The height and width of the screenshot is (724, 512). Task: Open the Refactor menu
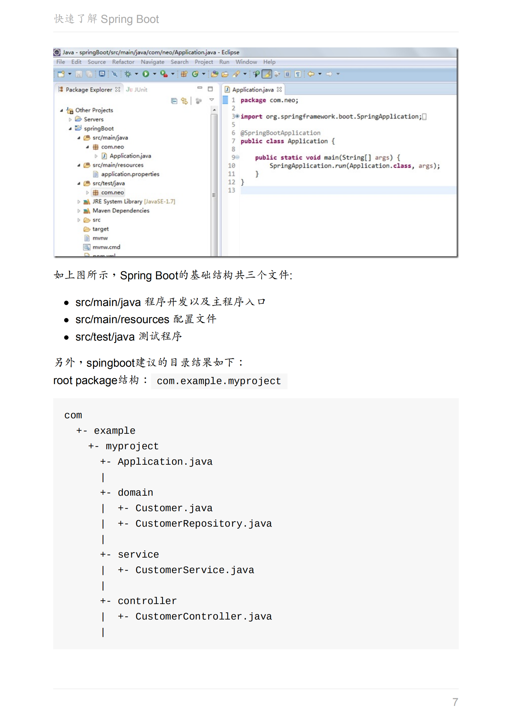click(x=123, y=62)
